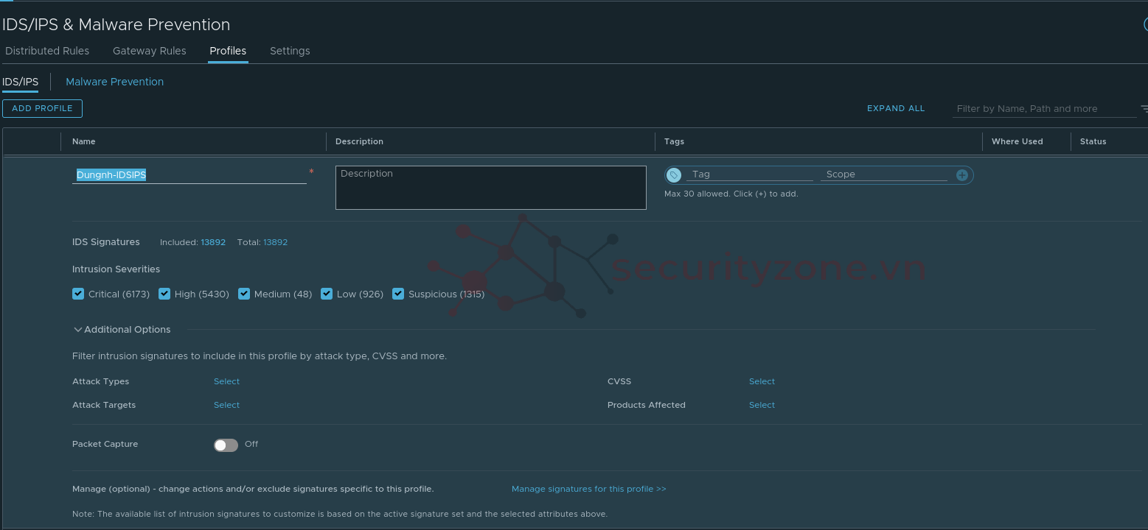
Task: Toggle the Critical severity checkbox
Action: point(78,294)
